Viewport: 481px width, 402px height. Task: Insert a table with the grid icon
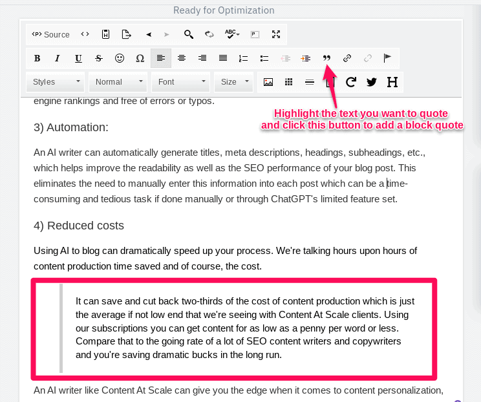pyautogui.click(x=288, y=82)
